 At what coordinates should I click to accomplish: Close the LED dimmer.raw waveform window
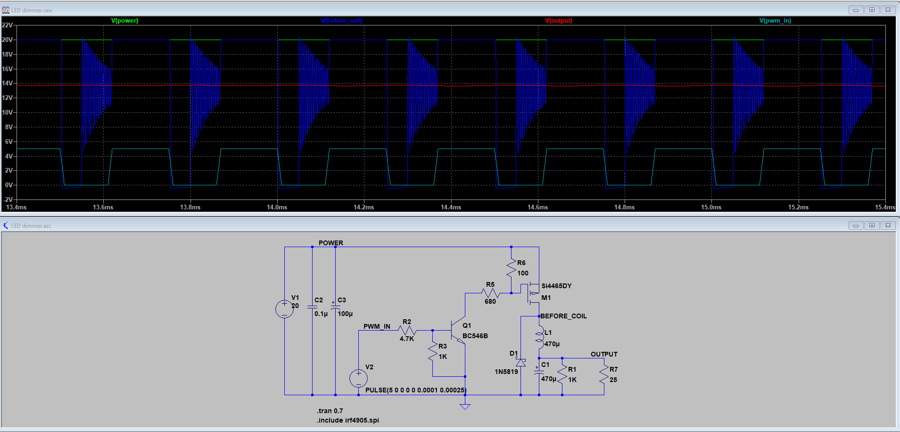[888, 10]
